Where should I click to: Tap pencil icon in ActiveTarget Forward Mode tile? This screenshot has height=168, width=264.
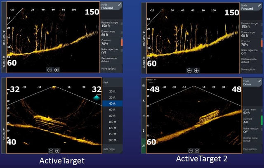[x=119, y=5]
